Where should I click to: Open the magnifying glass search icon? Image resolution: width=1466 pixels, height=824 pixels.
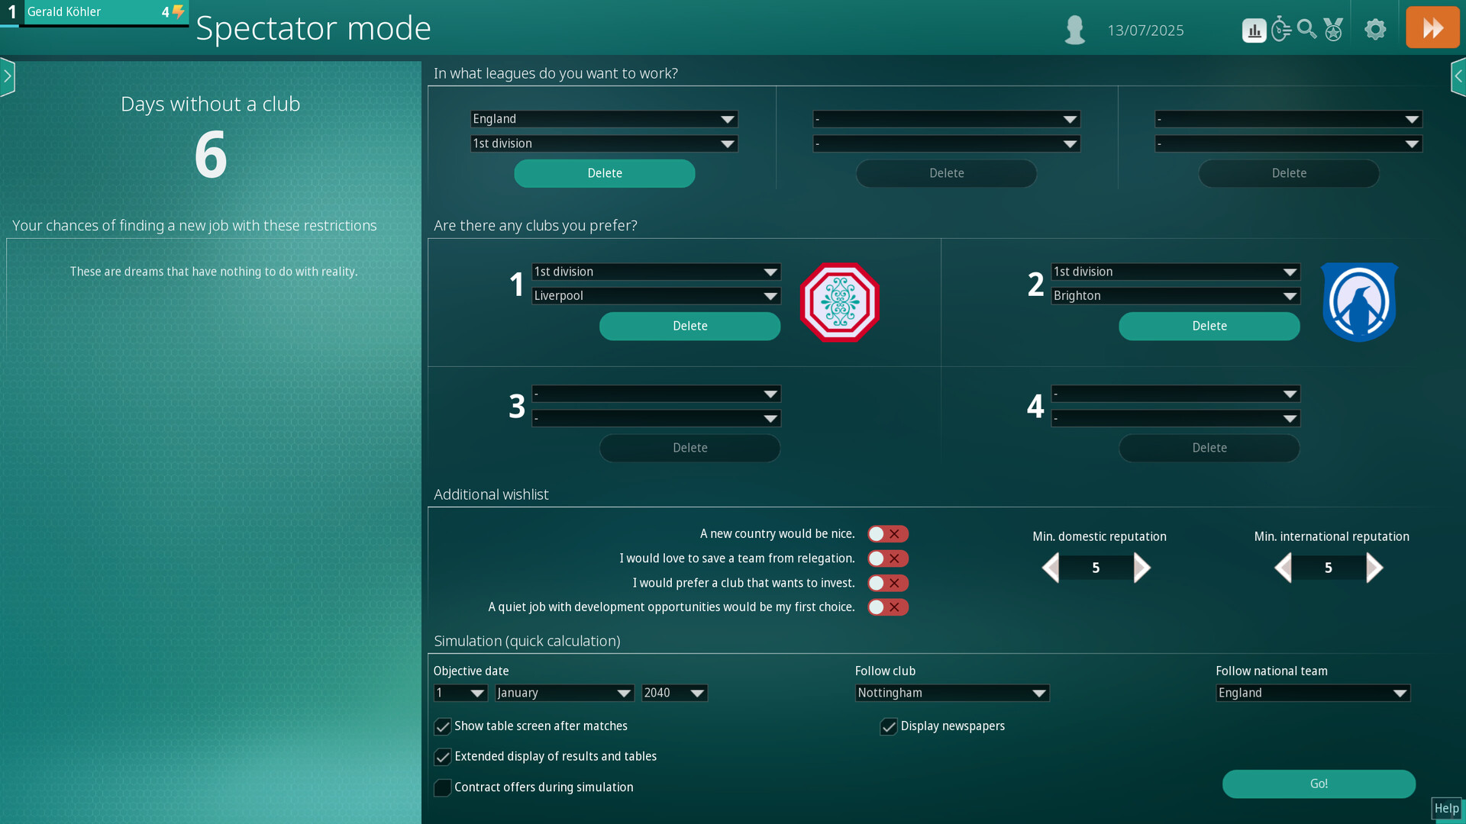click(x=1306, y=30)
